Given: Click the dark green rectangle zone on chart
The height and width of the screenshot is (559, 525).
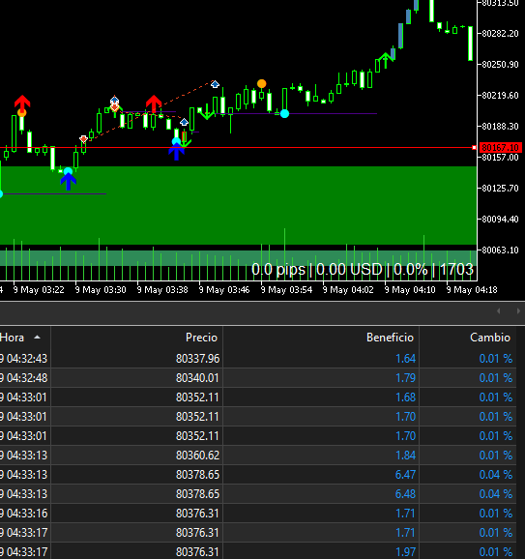Looking at the screenshot, I should (x=238, y=205).
